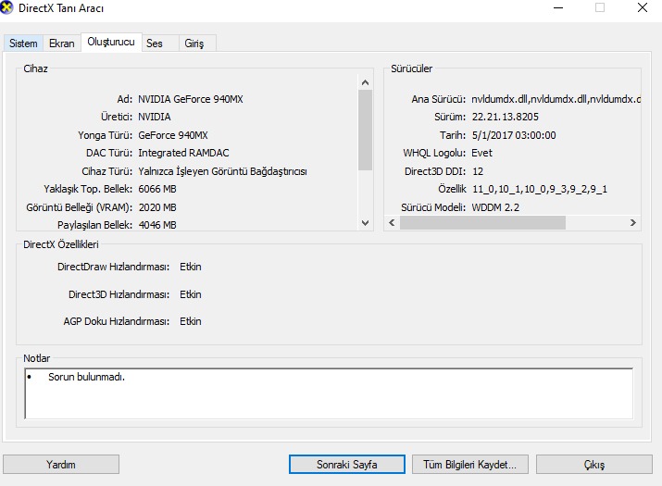The width and height of the screenshot is (662, 486).
Task: Click the WHQL Logolu value Evet
Action: 481,153
